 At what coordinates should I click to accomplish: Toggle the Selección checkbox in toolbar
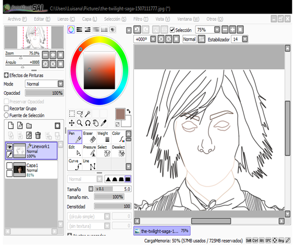(x=172, y=30)
